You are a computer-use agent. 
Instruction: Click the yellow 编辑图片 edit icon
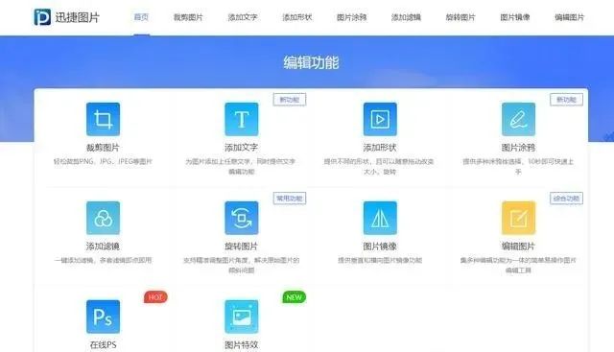point(518,218)
